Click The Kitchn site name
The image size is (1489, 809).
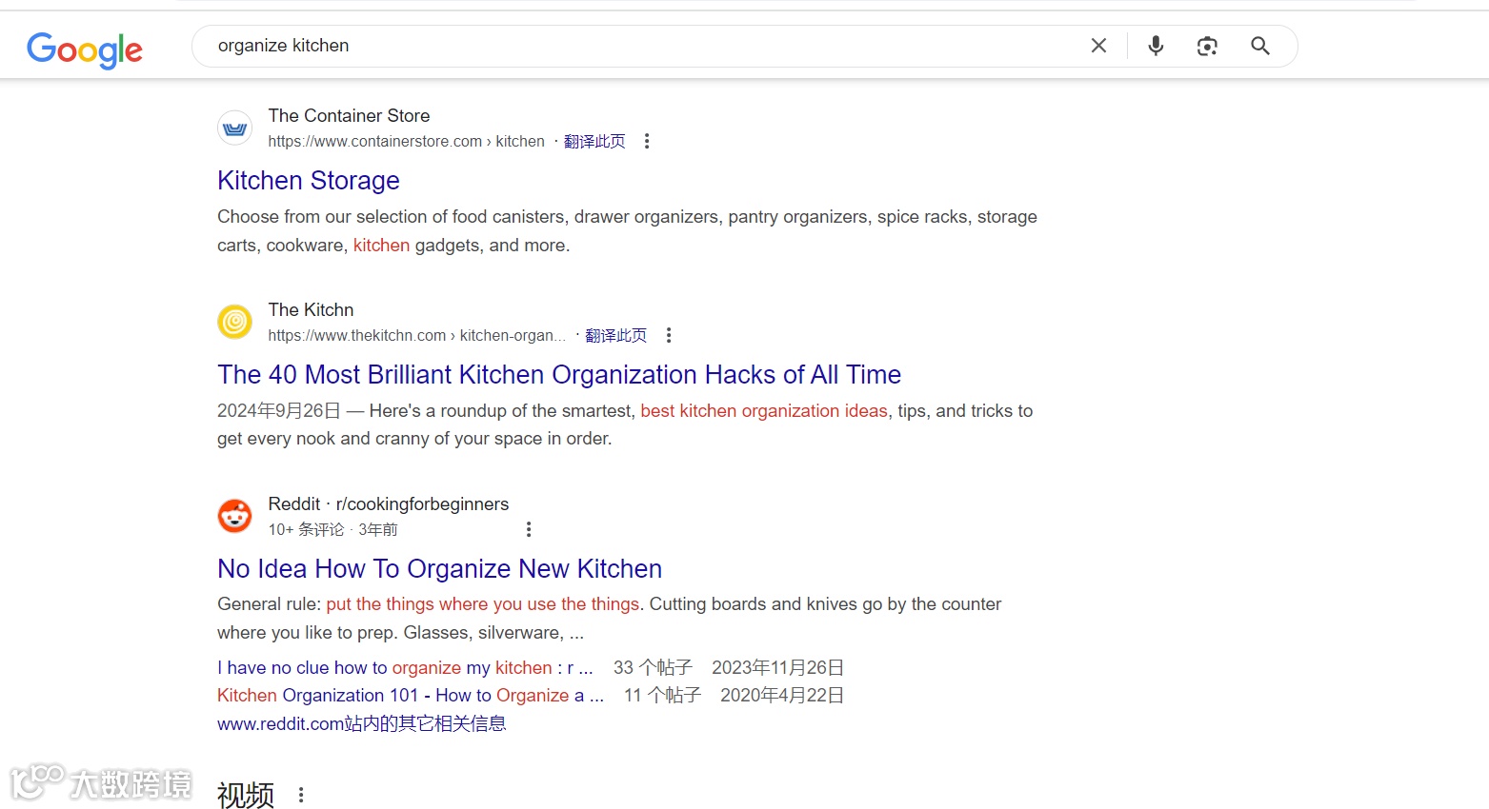(x=311, y=310)
